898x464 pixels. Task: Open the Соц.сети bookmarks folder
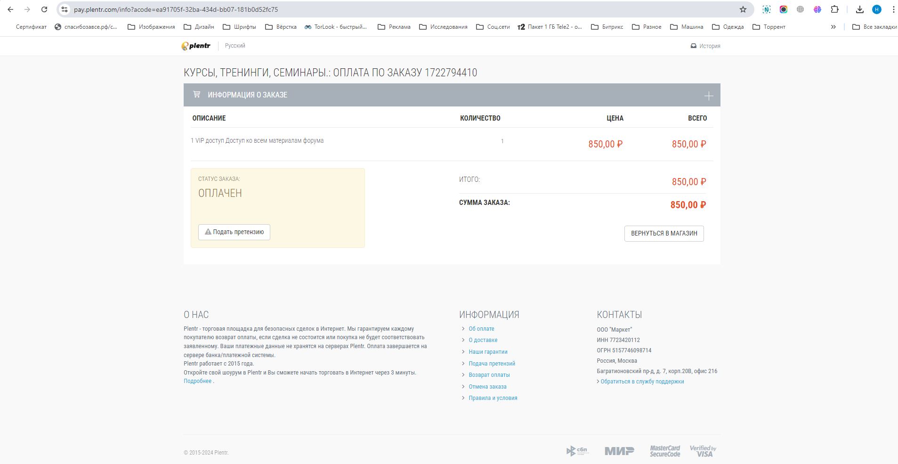coord(493,27)
